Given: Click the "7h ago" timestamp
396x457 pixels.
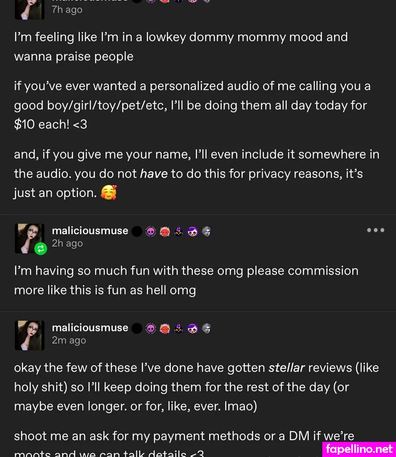Looking at the screenshot, I should coord(67,10).
